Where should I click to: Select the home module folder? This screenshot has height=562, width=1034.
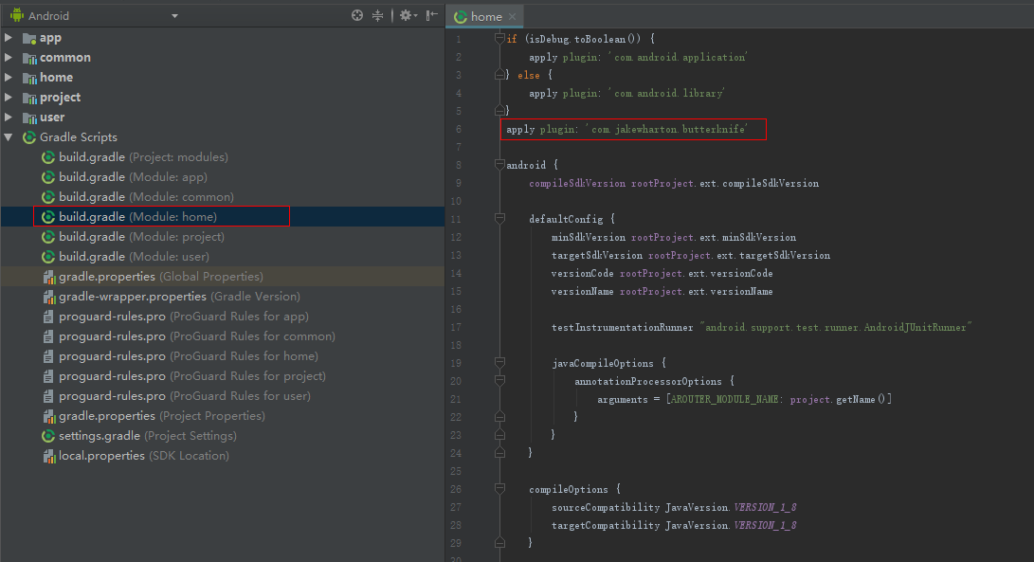pyautogui.click(x=56, y=77)
